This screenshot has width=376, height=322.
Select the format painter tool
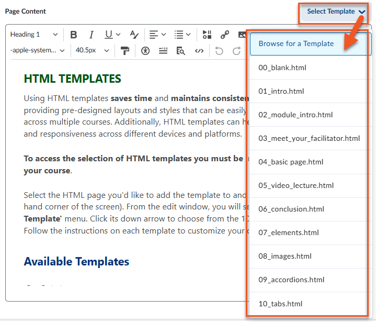[124, 51]
